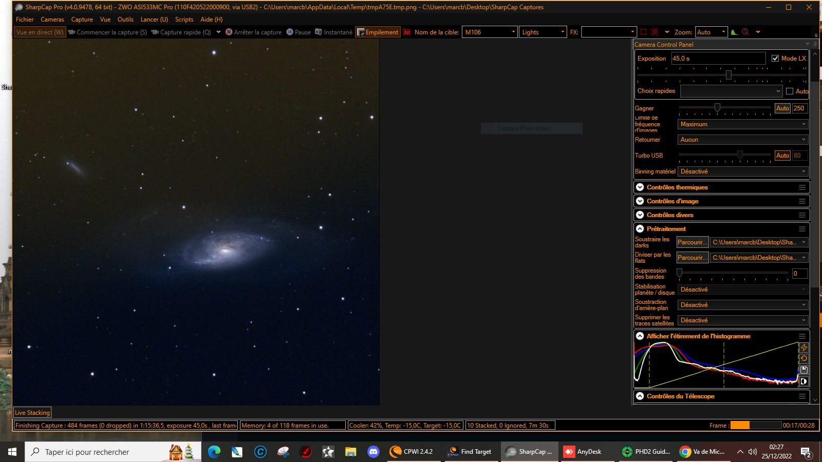Viewport: 822px width, 462px height.
Task: Click Windows search box Taper ici pour rechercher
Action: 113,452
